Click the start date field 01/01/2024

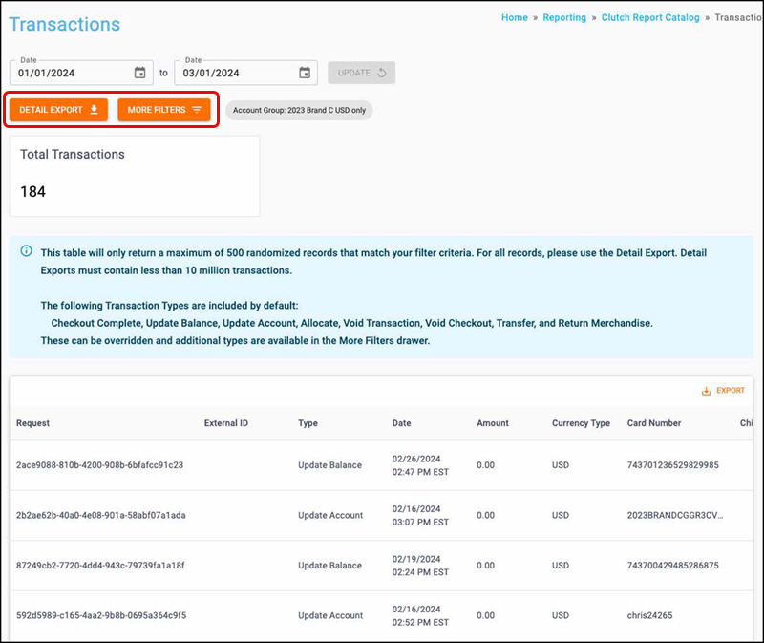[x=81, y=73]
